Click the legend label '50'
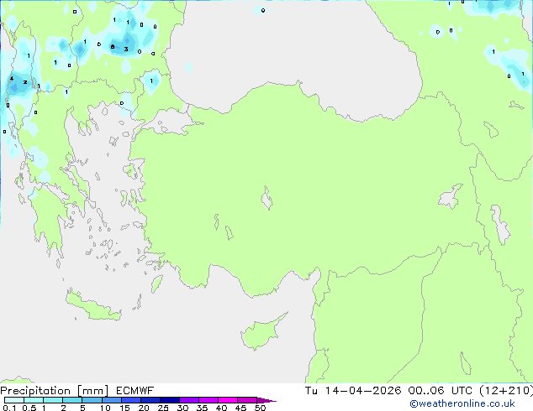Screen dimensions: 533x411 coord(260,408)
